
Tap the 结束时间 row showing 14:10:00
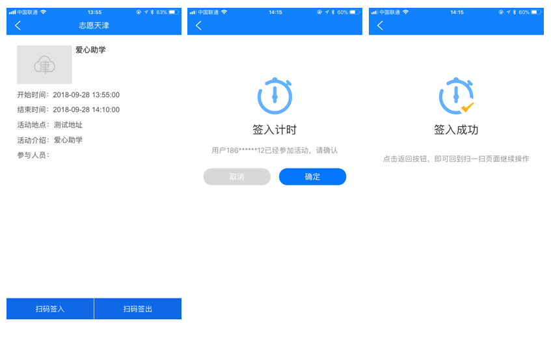(x=68, y=110)
